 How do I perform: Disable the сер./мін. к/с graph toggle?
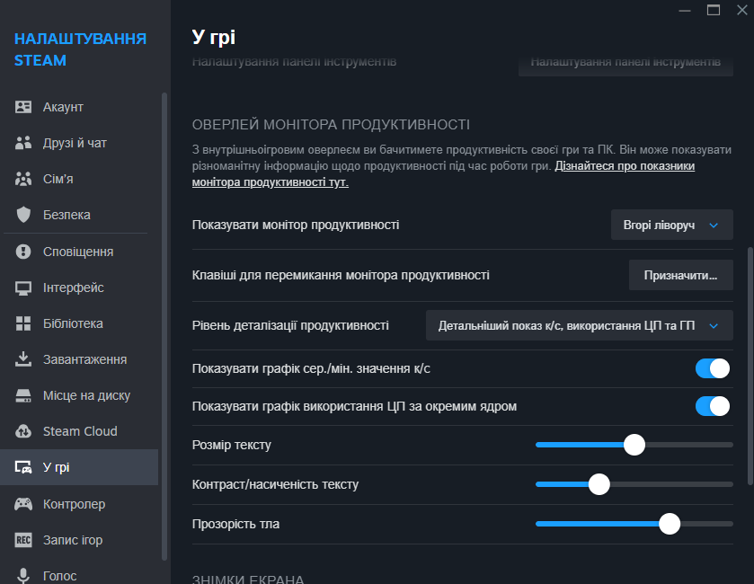pyautogui.click(x=712, y=368)
